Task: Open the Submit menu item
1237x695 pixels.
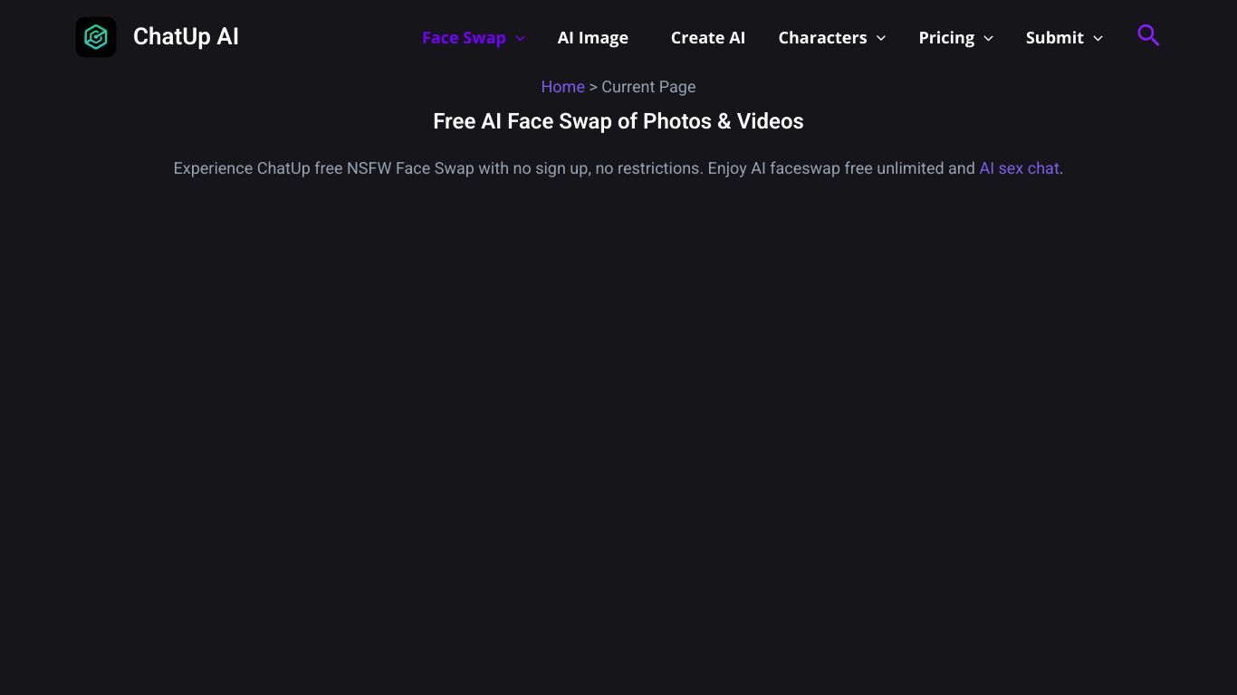Action: (x=1055, y=37)
